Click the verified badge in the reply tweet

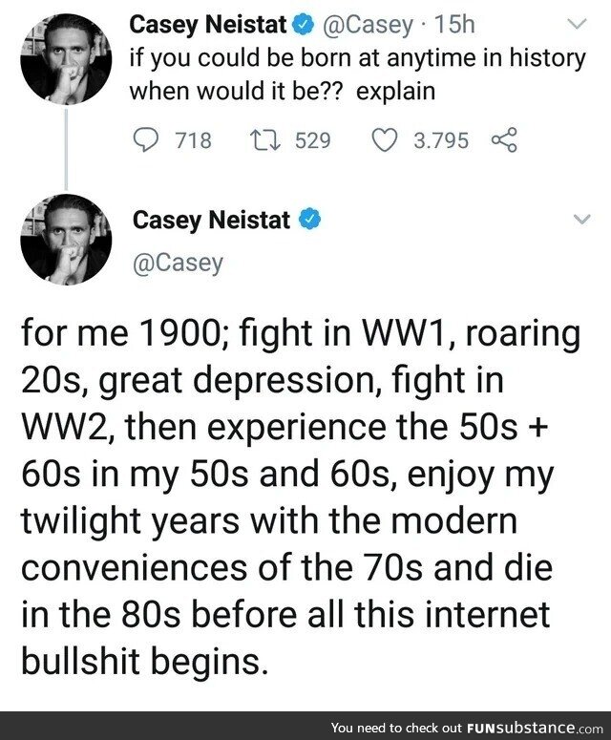tap(308, 220)
